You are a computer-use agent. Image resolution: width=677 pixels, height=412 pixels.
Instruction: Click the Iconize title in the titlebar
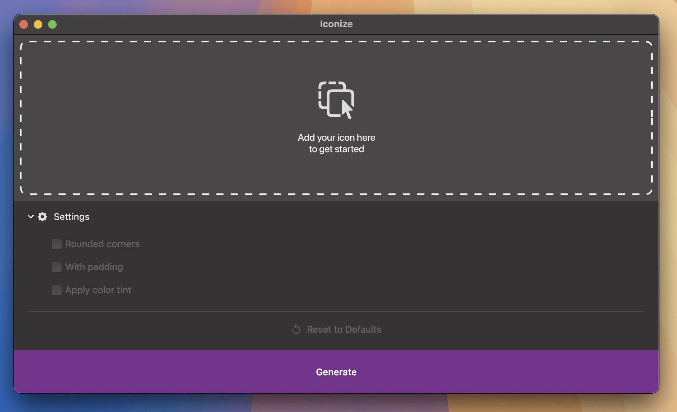336,24
